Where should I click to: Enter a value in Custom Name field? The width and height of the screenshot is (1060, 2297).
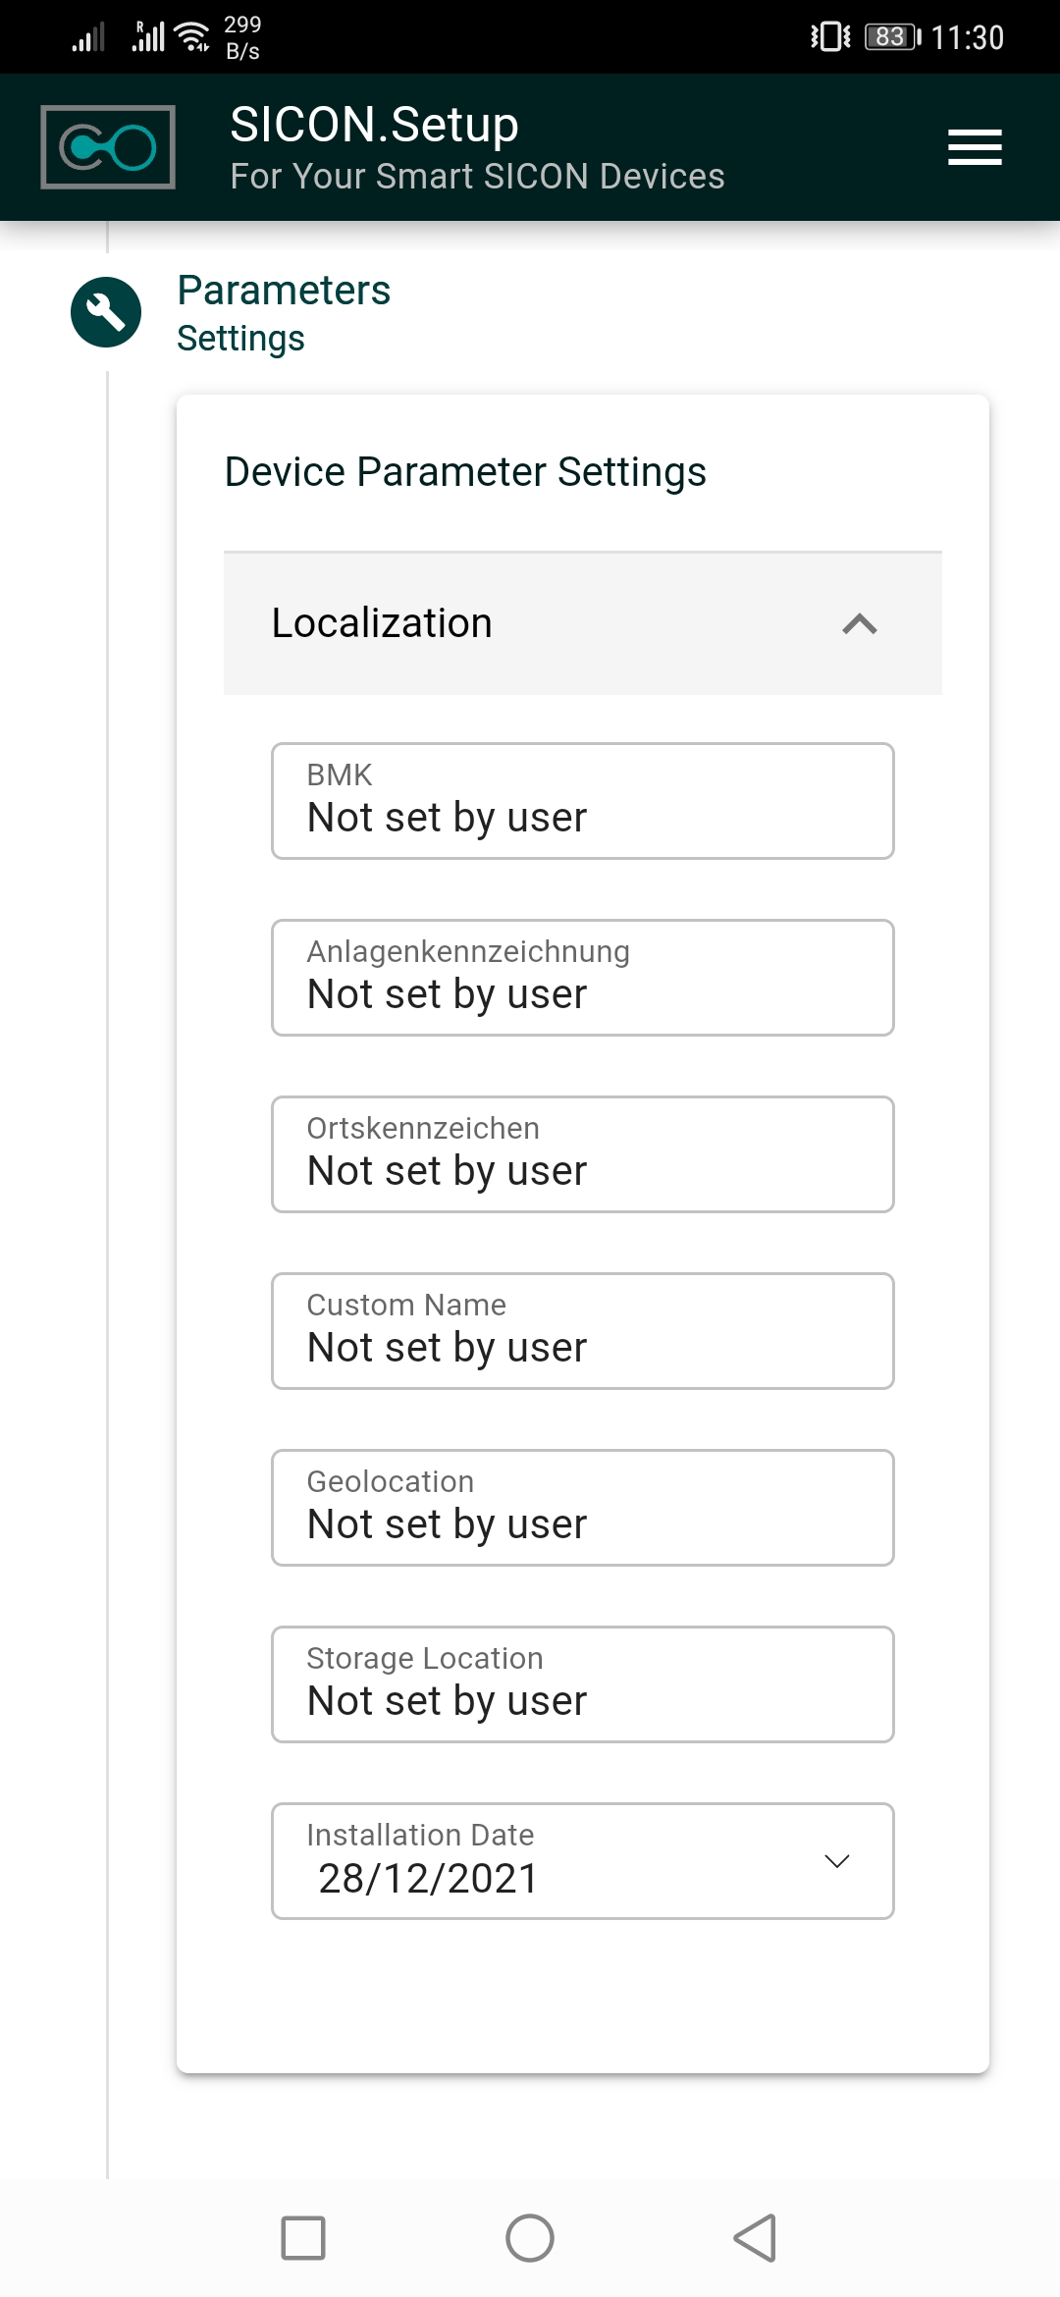582,1331
